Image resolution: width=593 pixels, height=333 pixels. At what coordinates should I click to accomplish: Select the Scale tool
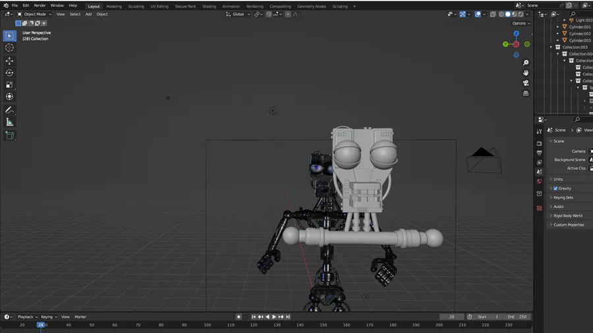point(9,85)
